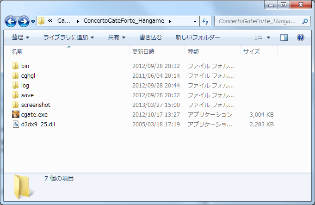Select the d3dx9_25.dll file icon

[x=16, y=124]
